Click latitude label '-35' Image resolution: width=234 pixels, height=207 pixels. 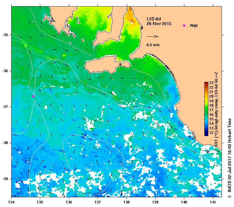pos(5,35)
